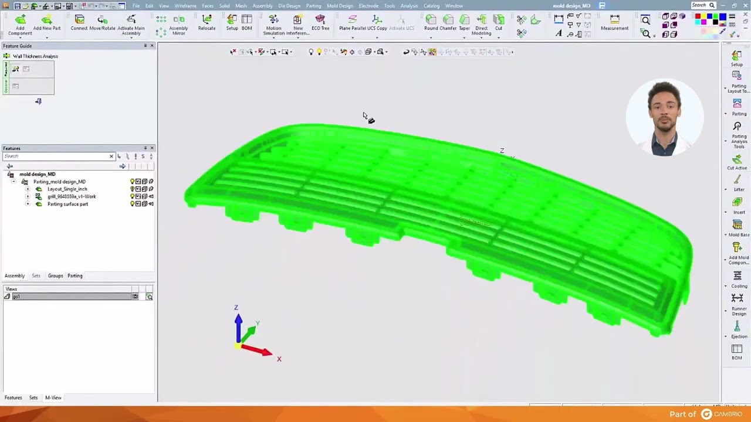Open the Cooling tool
Image resolution: width=751 pixels, height=422 pixels.
(x=738, y=280)
